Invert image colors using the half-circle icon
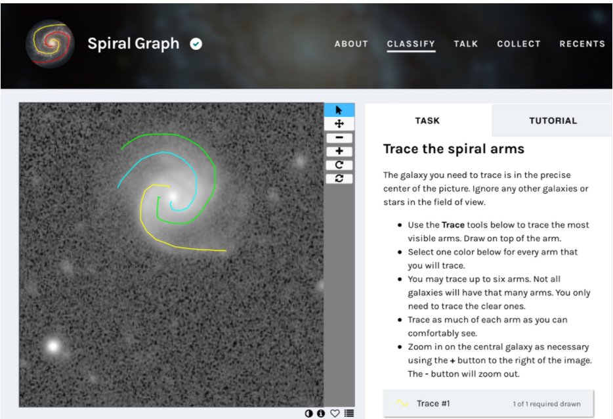Viewport: 613px width, 419px height. (x=308, y=413)
